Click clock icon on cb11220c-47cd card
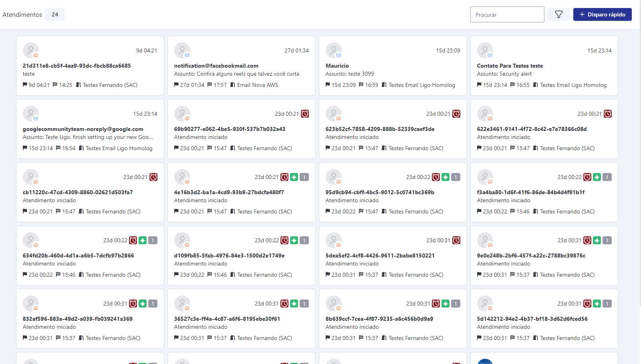Viewport: 641px width, 364px height. (153, 177)
